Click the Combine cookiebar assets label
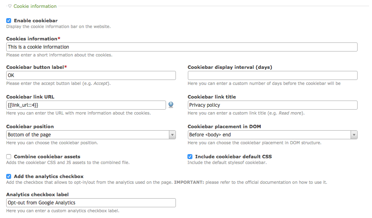 [x=47, y=157]
